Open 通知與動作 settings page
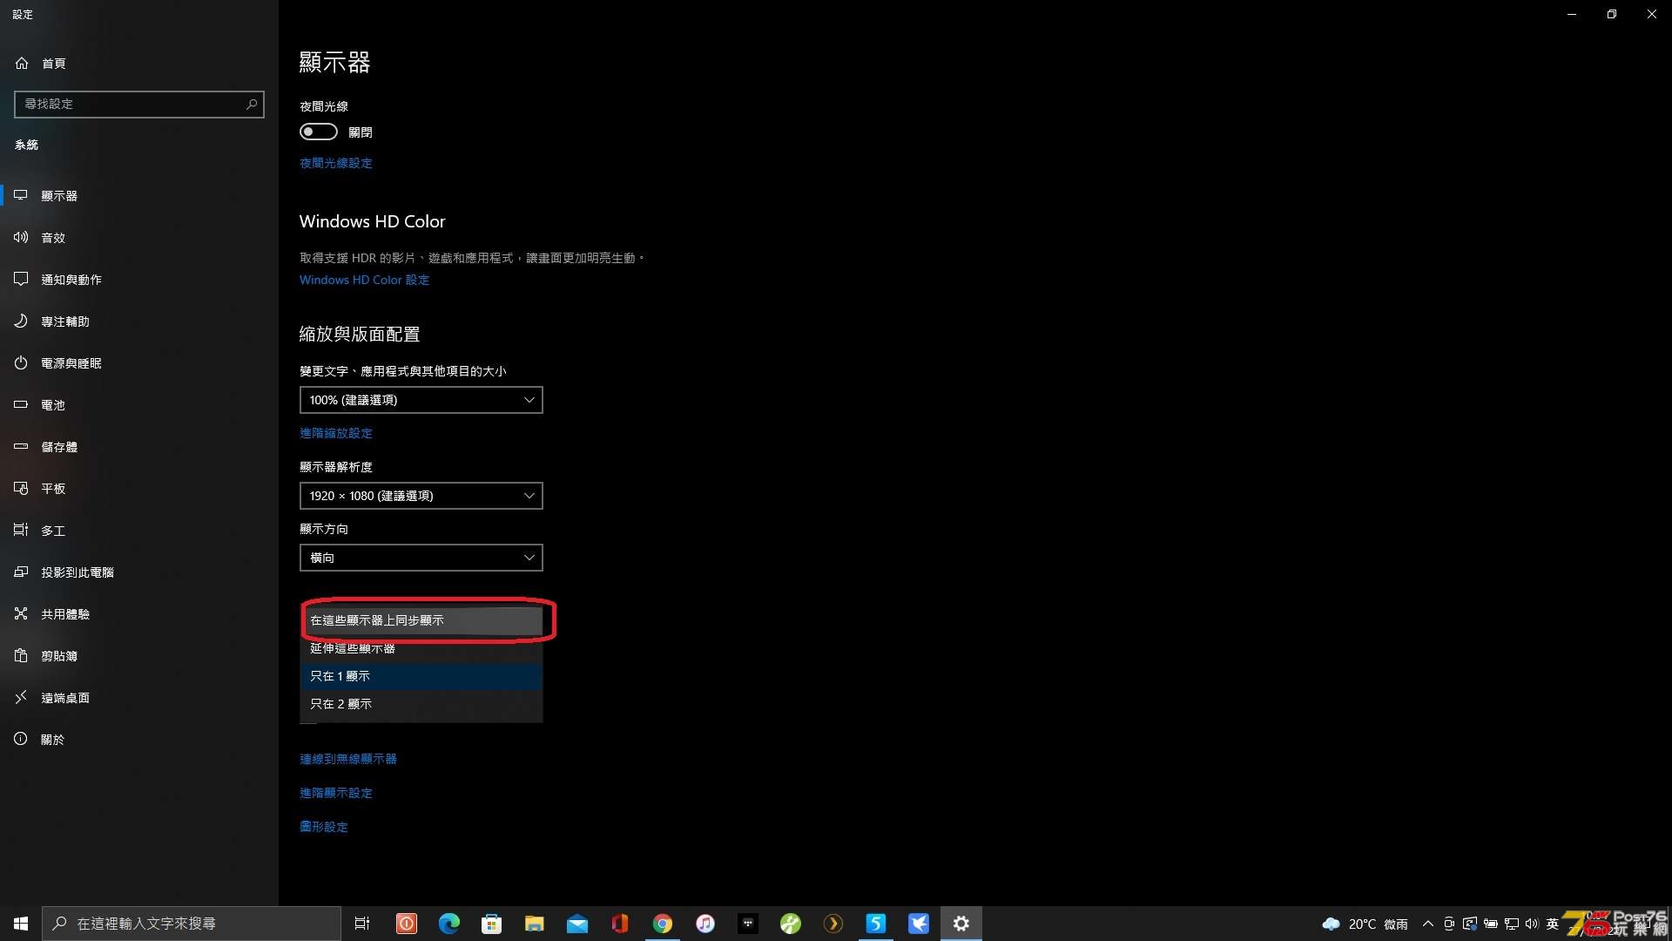Viewport: 1672px width, 941px height. click(139, 279)
